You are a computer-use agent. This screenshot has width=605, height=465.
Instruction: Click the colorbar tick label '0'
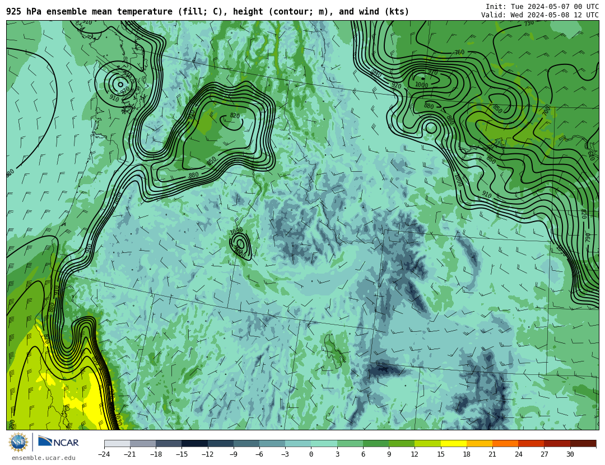[311, 454]
